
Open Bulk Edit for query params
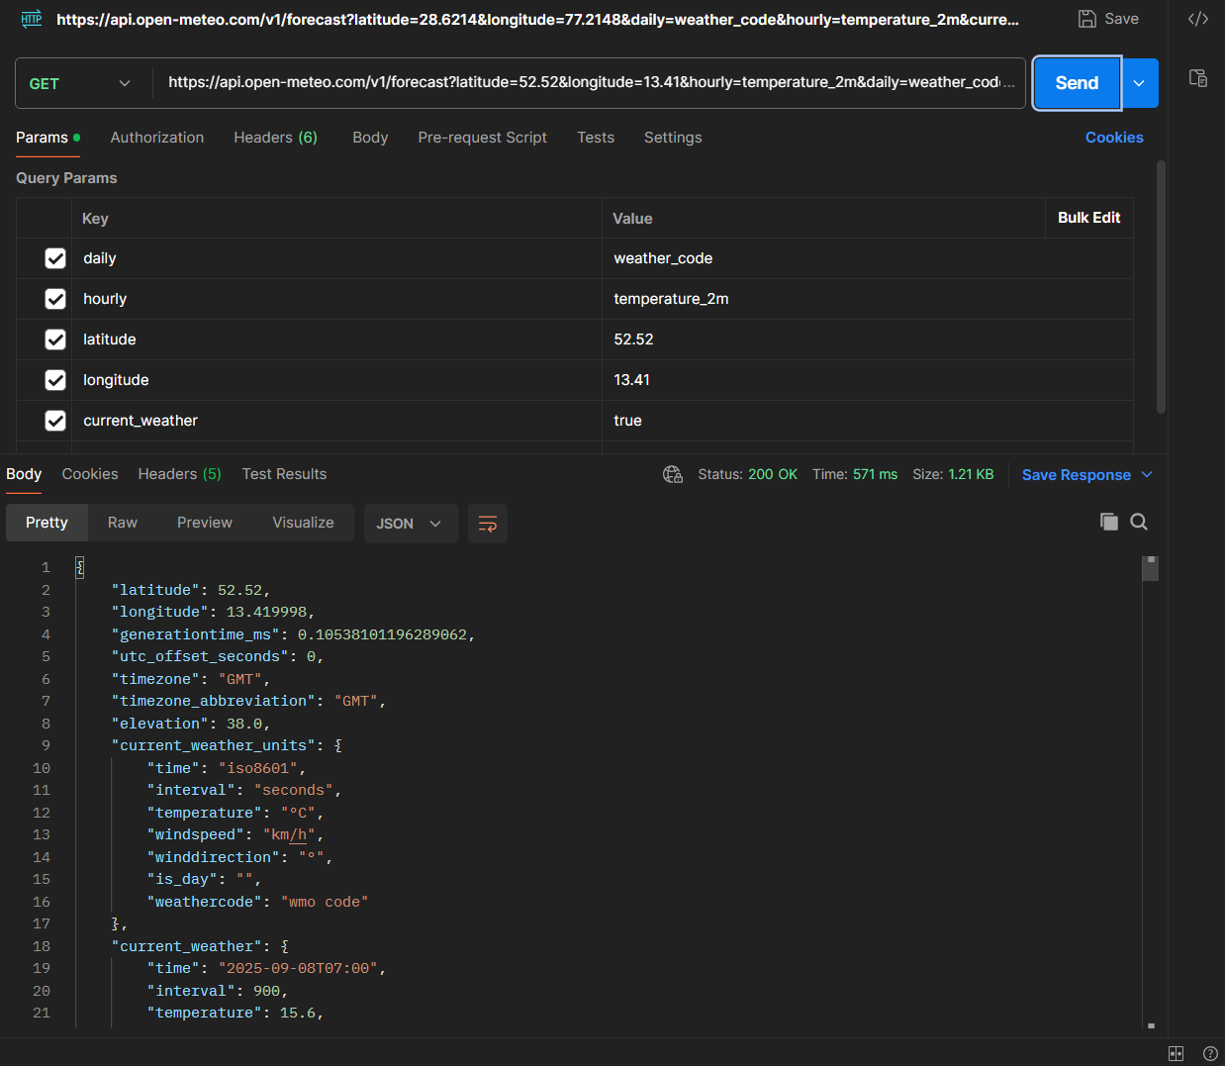(1088, 218)
